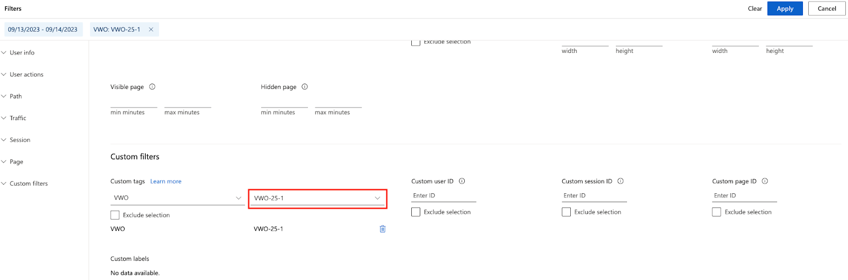Click Hidden page min minutes field
This screenshot has width=848, height=280.
284,103
